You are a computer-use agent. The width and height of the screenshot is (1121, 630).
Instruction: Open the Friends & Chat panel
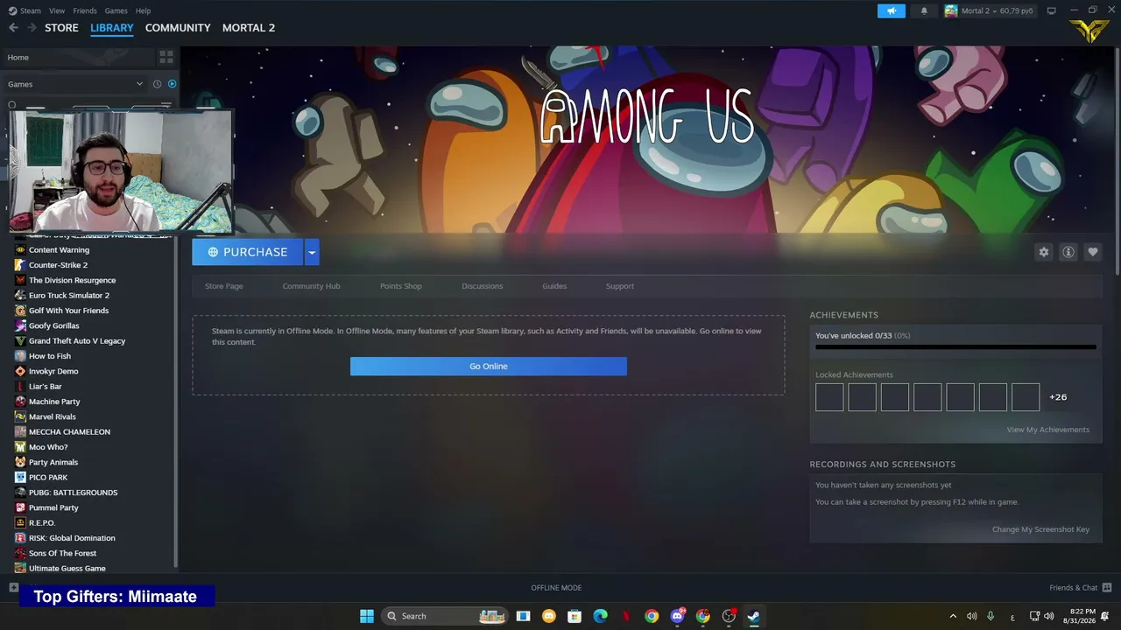[x=1080, y=588]
